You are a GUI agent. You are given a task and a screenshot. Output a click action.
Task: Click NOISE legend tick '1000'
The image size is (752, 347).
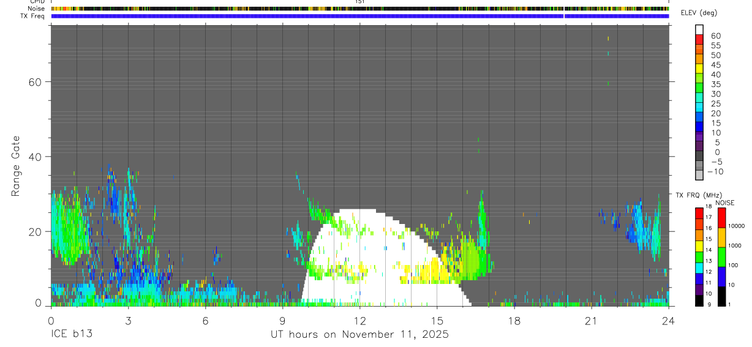click(x=736, y=245)
